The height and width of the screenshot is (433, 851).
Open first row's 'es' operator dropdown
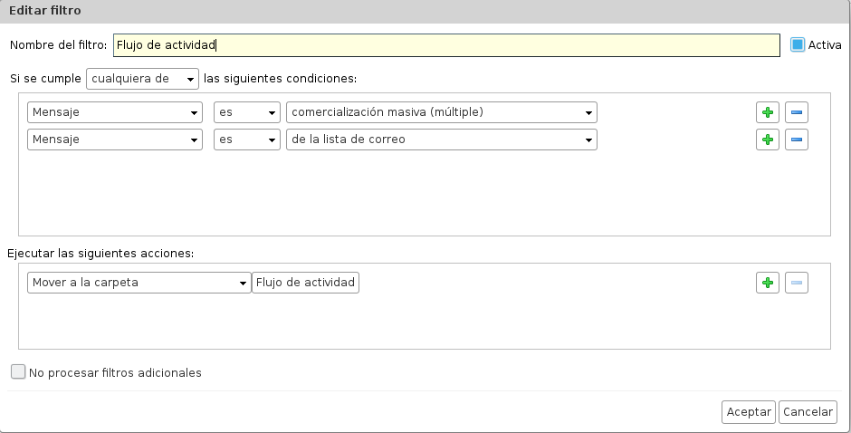point(247,112)
